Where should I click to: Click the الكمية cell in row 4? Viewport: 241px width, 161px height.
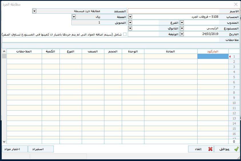(51, 72)
